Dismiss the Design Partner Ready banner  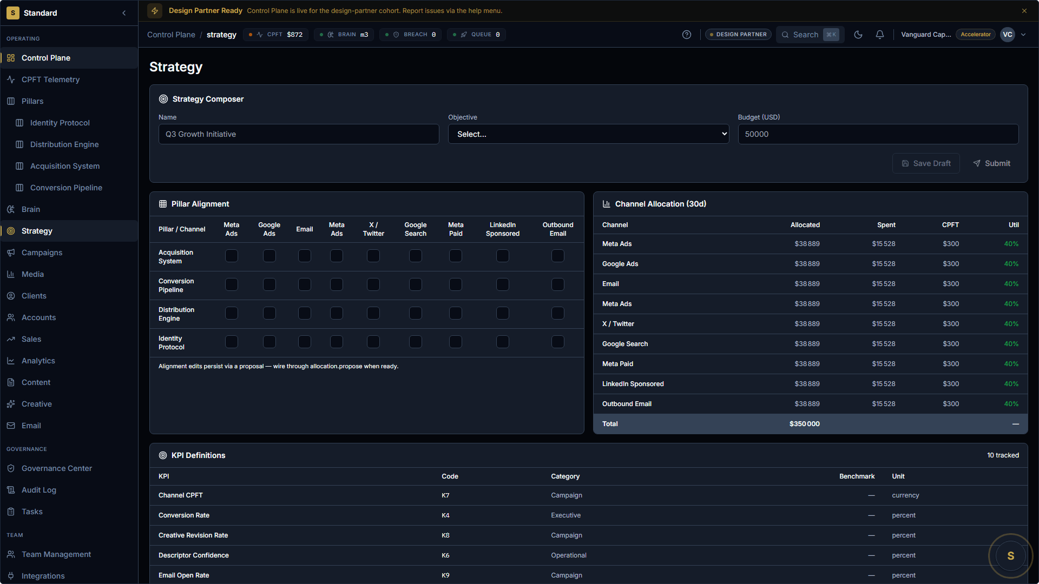(1024, 11)
